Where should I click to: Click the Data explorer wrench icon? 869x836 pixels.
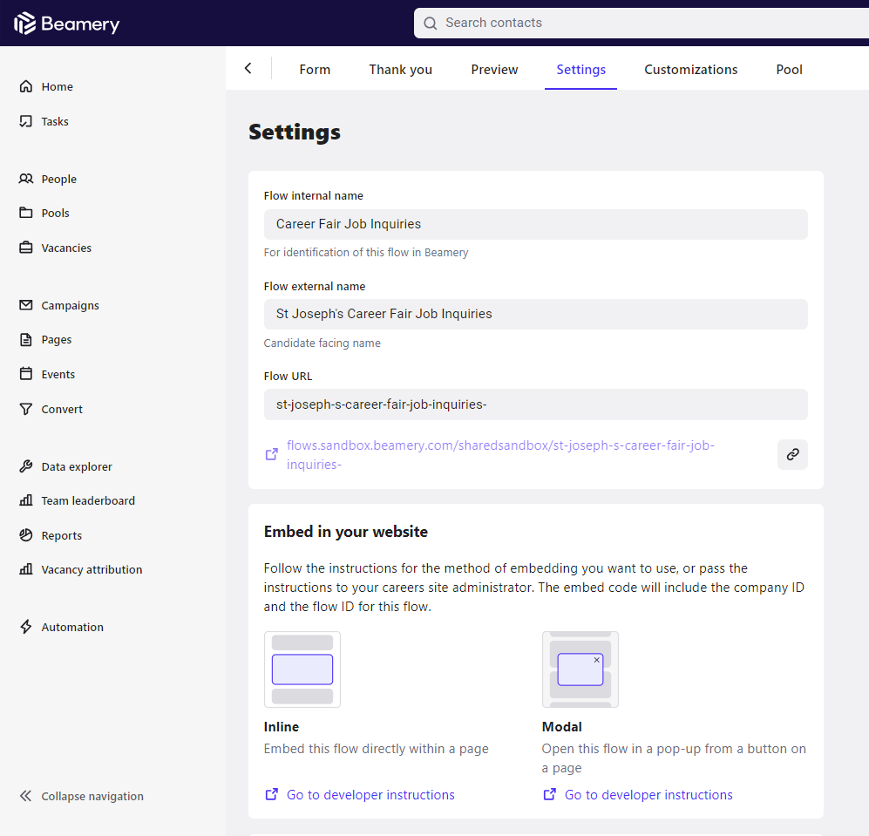point(26,466)
